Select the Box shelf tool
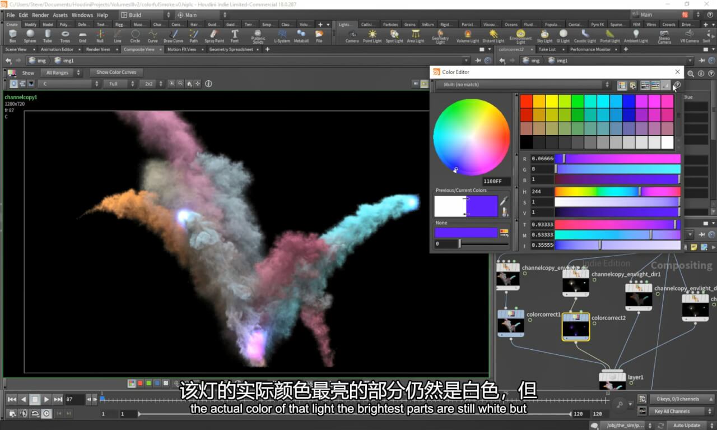 click(x=12, y=36)
